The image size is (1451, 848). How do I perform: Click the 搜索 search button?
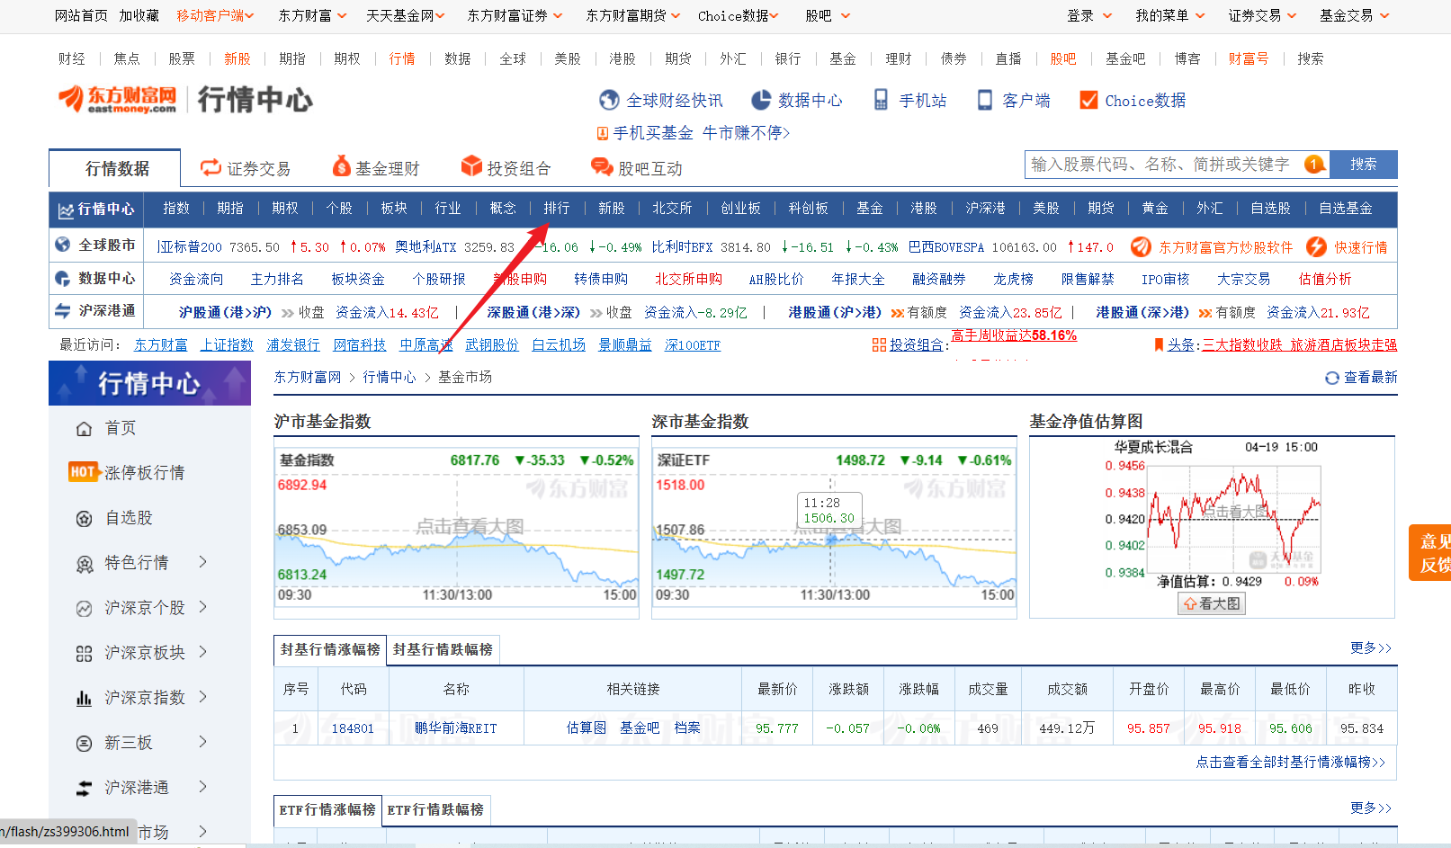pyautogui.click(x=1363, y=164)
